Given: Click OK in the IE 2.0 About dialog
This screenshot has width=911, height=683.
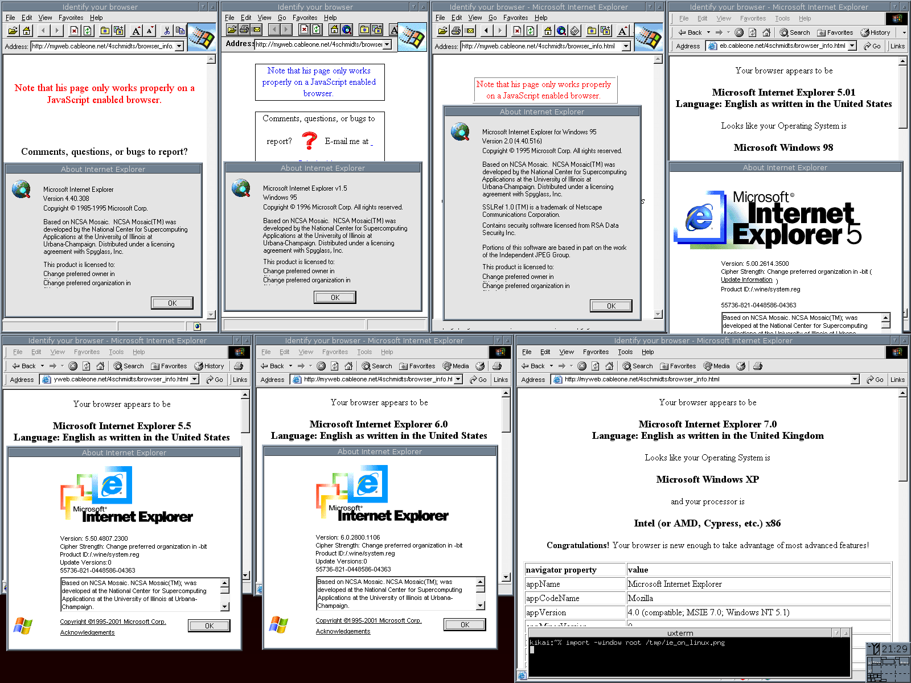Looking at the screenshot, I should coord(611,306).
